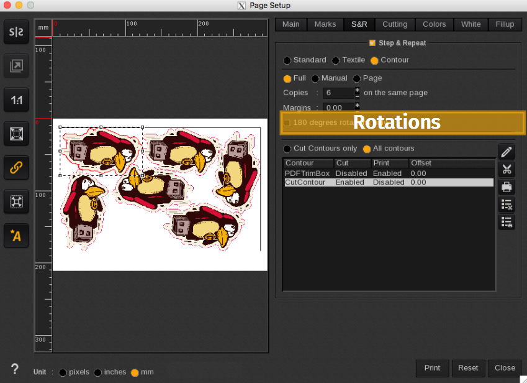Screen dimensions: 527x383
Task: Click the orange chain link icon
Action: 16,167
